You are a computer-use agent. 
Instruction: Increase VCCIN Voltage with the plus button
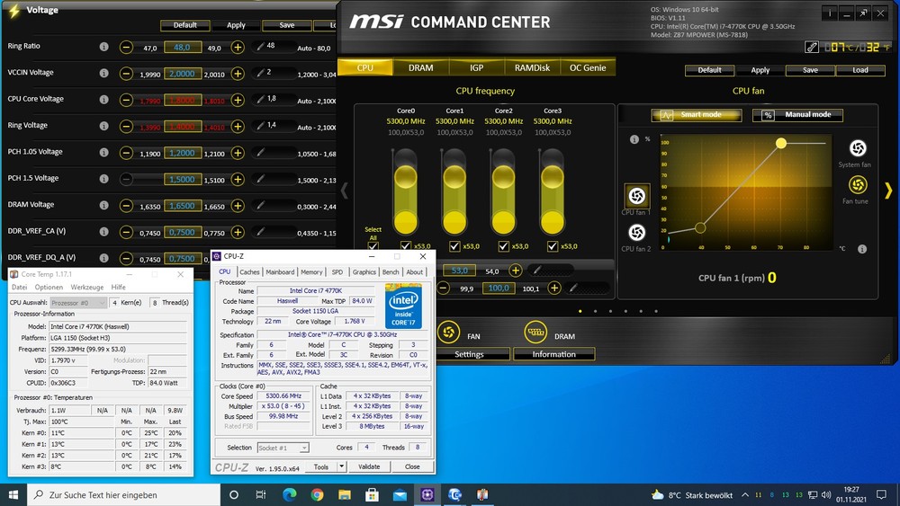(238, 74)
